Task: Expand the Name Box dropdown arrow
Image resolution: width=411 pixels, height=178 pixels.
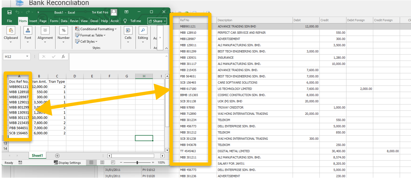Action: tap(27, 57)
